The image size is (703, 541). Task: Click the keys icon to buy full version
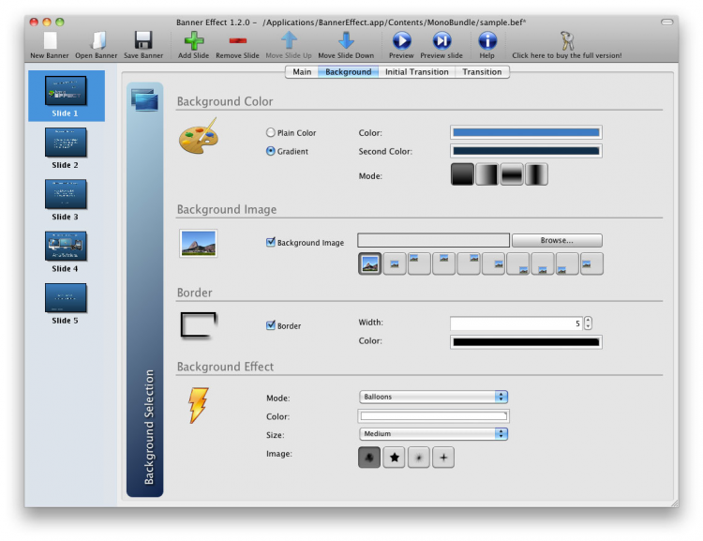[x=567, y=41]
